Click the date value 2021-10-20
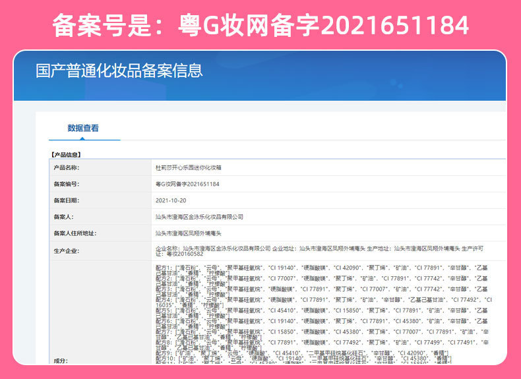 click(171, 200)
